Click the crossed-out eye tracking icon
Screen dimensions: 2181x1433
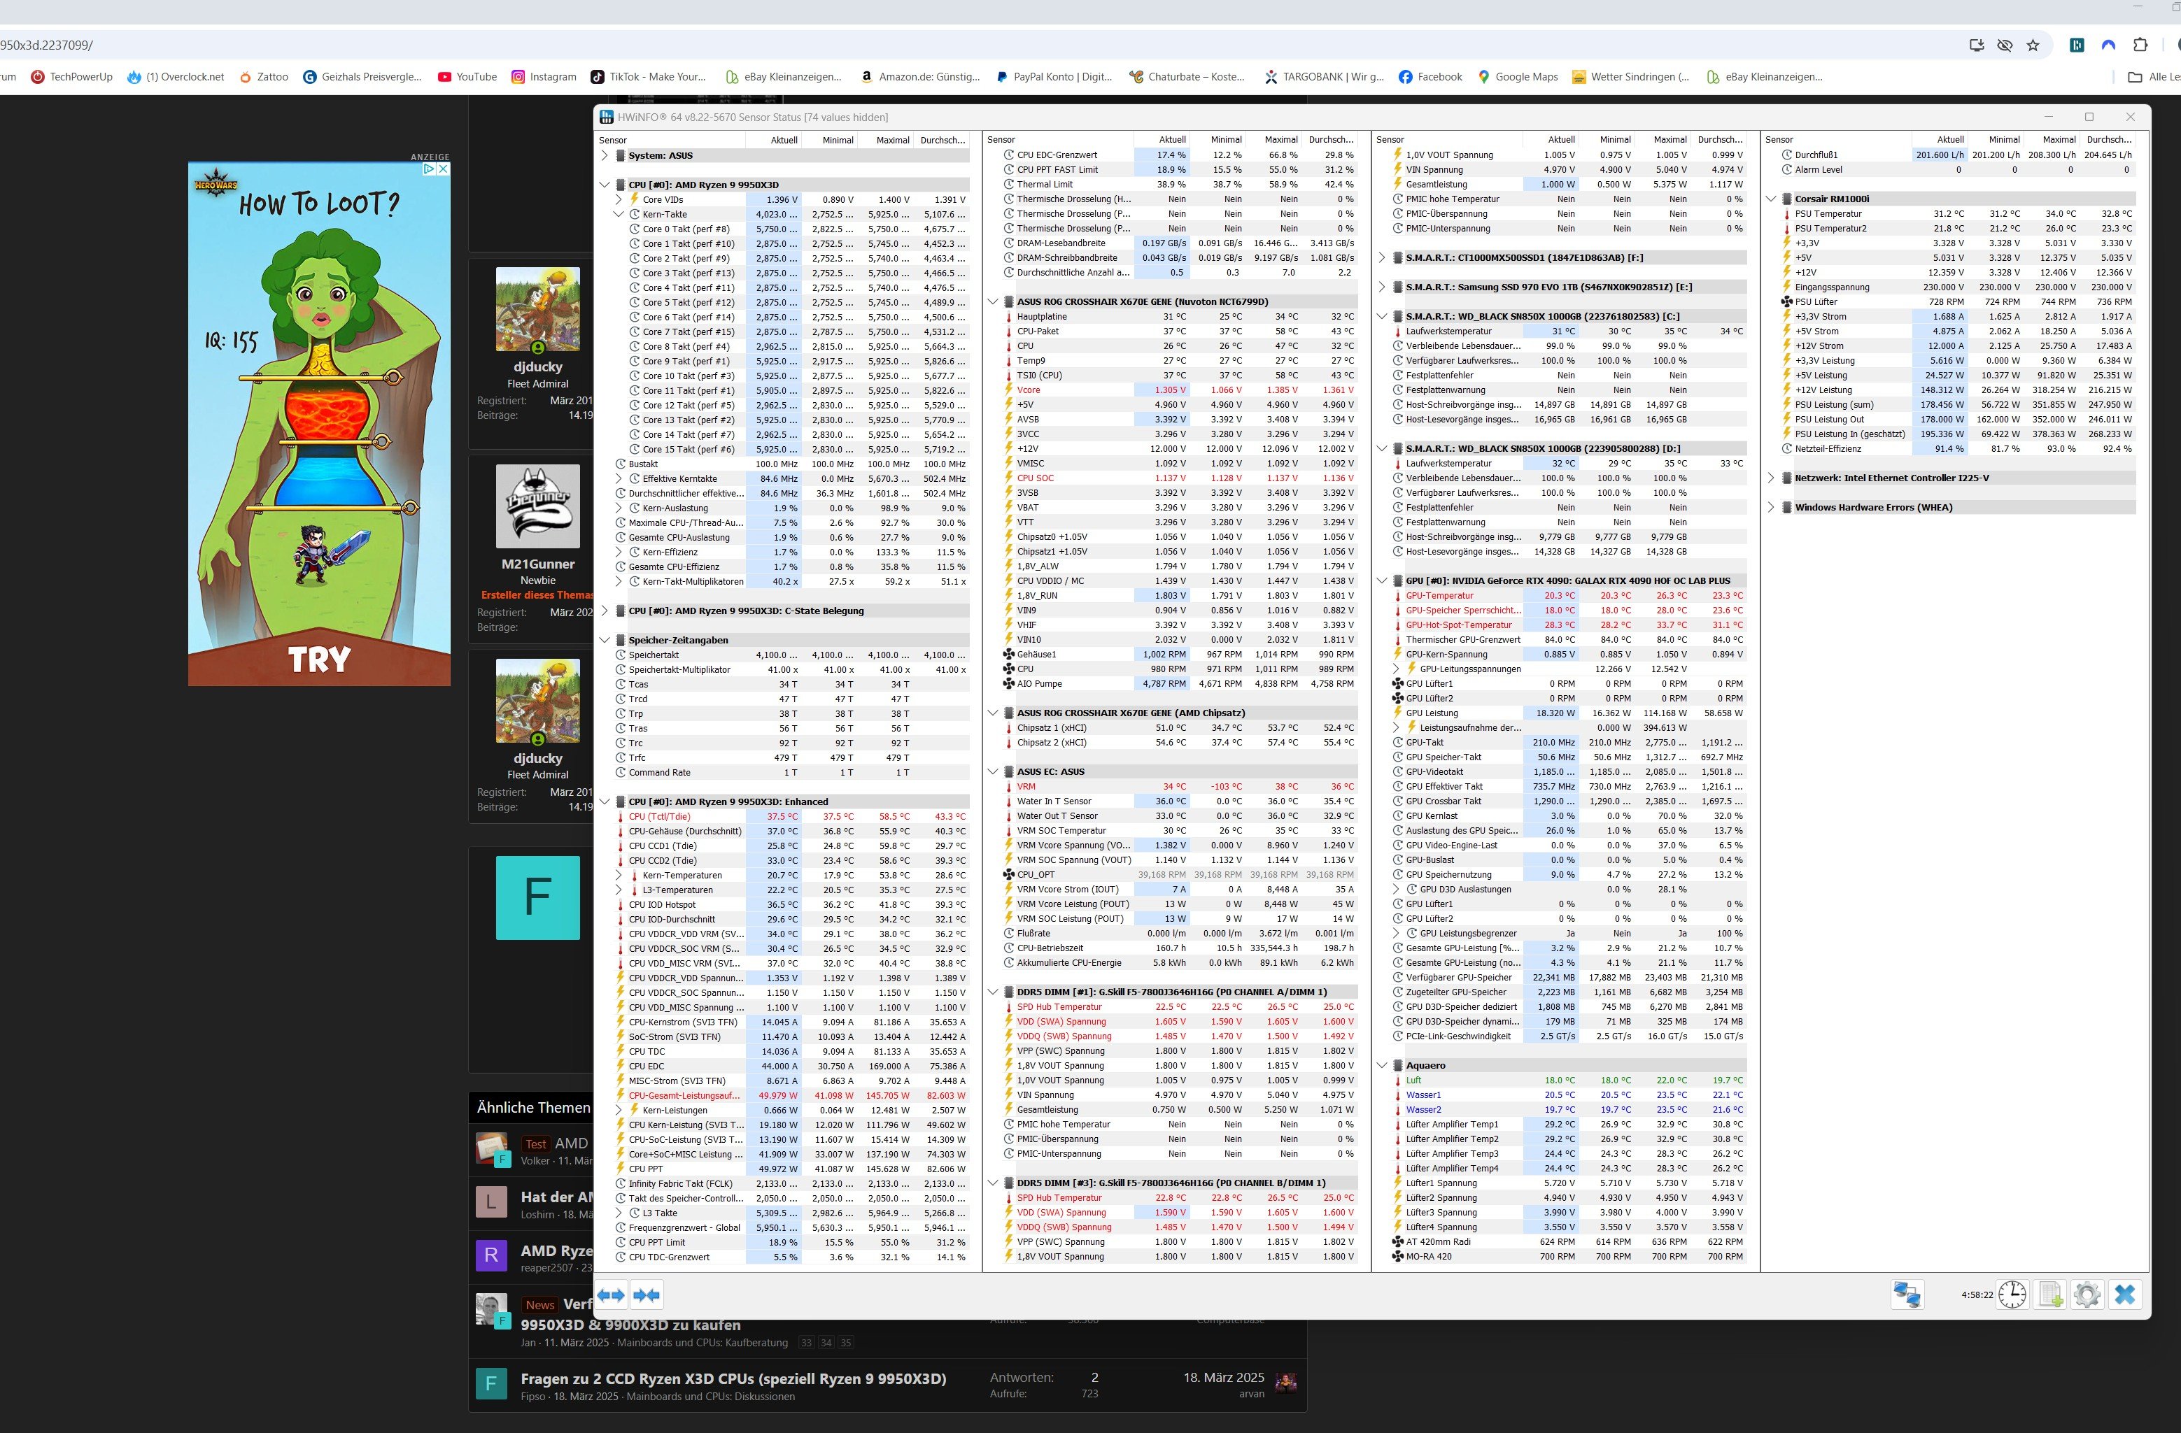(x=2005, y=45)
